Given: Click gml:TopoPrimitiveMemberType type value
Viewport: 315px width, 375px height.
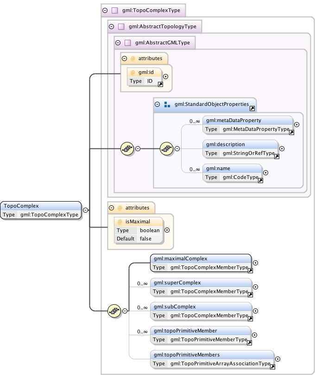Looking at the screenshot, I should (x=209, y=339).
